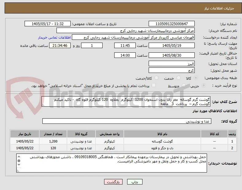The image size is (242, 190).
Task: Toggle the Islamic treasury payment checkbox
Action: 154,85
